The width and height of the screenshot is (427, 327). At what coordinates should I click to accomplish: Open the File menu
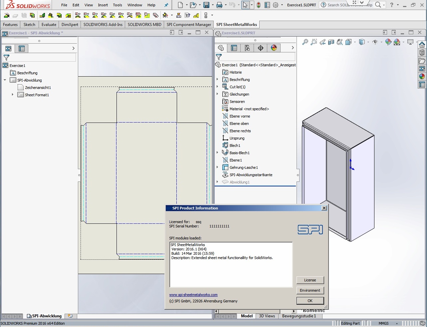pyautogui.click(x=64, y=5)
